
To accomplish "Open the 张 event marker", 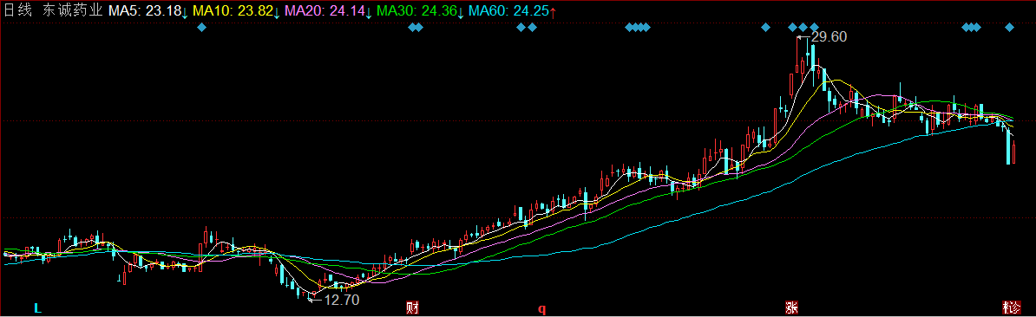I will click(x=790, y=307).
